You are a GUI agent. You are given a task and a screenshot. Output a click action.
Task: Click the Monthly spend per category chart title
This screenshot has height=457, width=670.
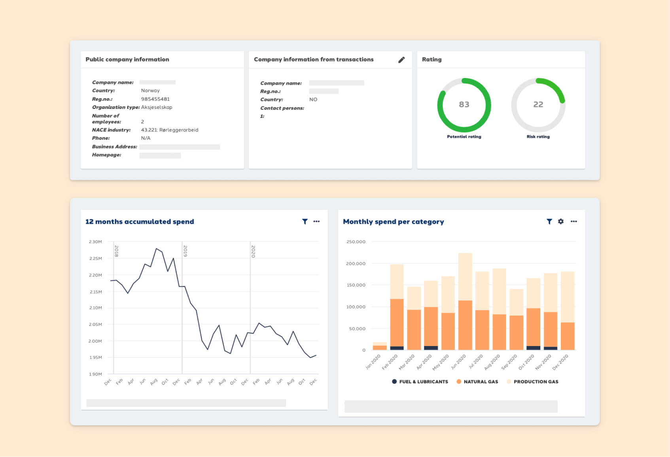click(394, 222)
